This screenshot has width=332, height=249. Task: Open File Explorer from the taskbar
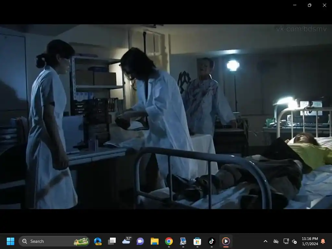[x=155, y=241]
